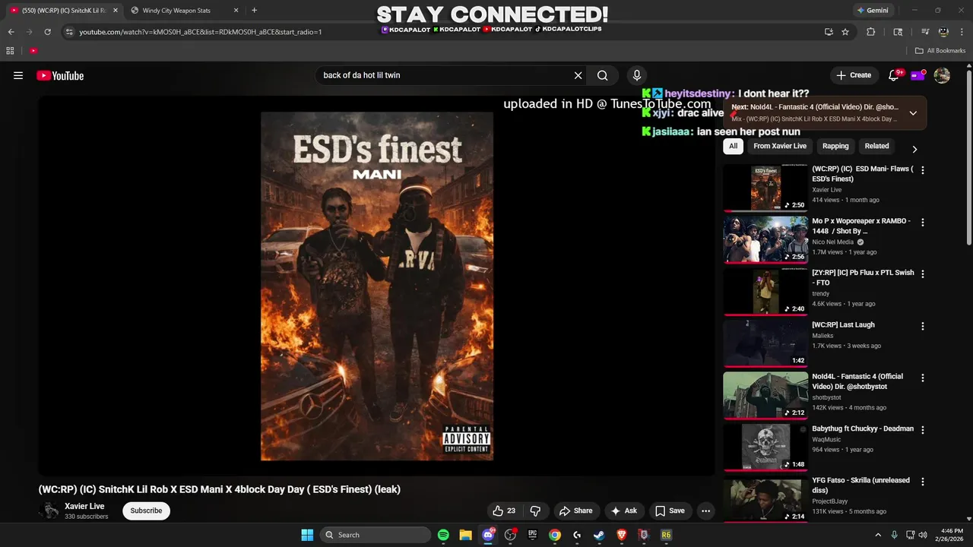Run the search with the magnifier button
The height and width of the screenshot is (547, 973).
click(x=602, y=75)
